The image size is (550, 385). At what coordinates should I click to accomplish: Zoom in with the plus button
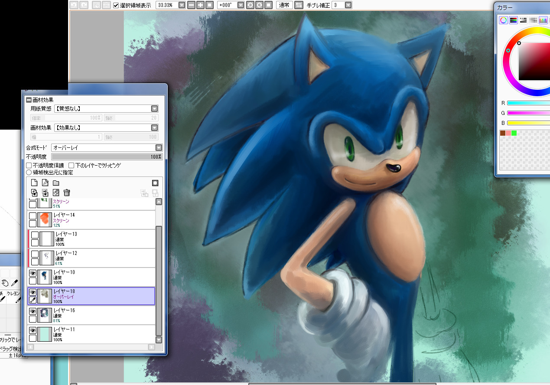point(201,5)
